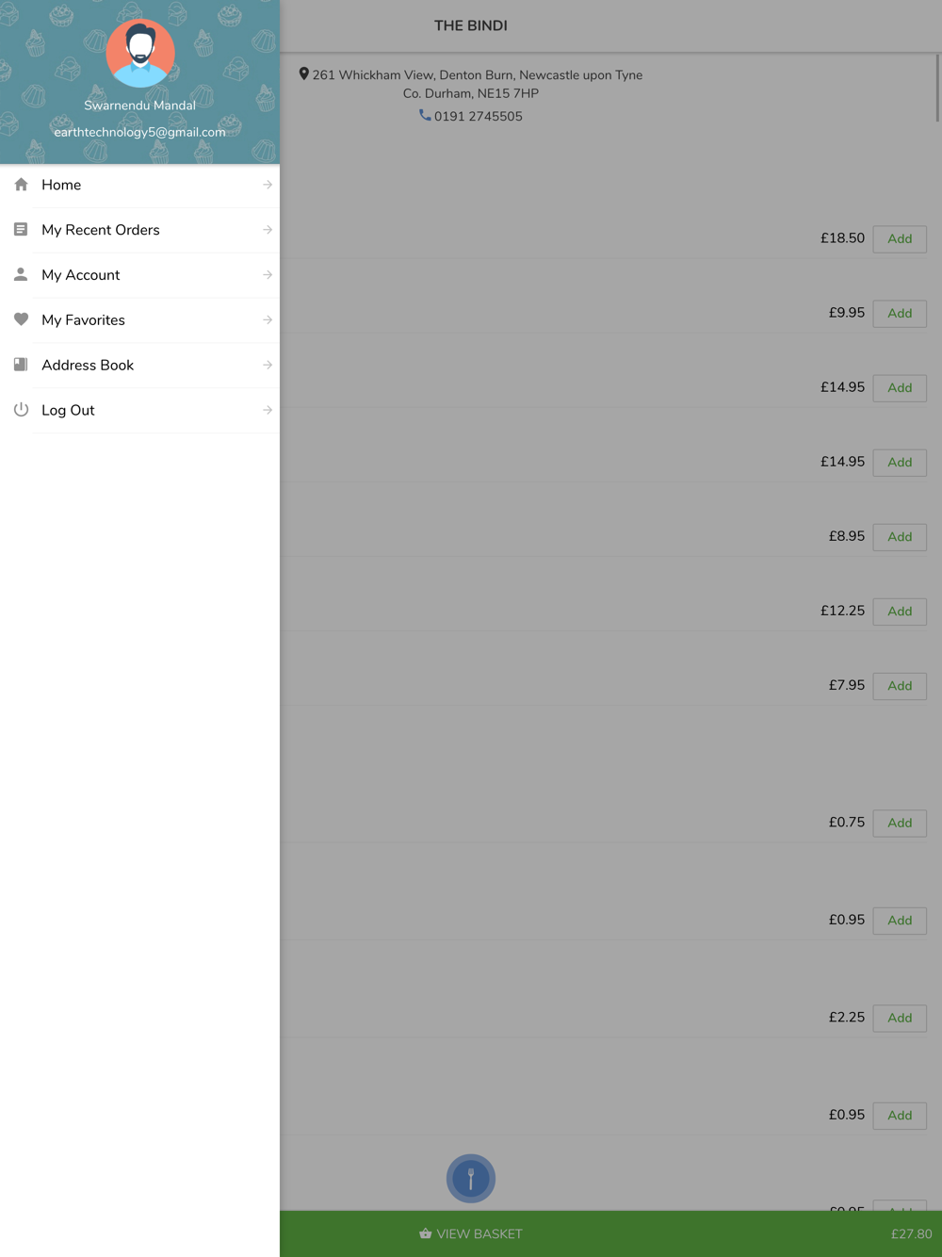Click the Log Out power icon
The image size is (942, 1257).
click(21, 410)
